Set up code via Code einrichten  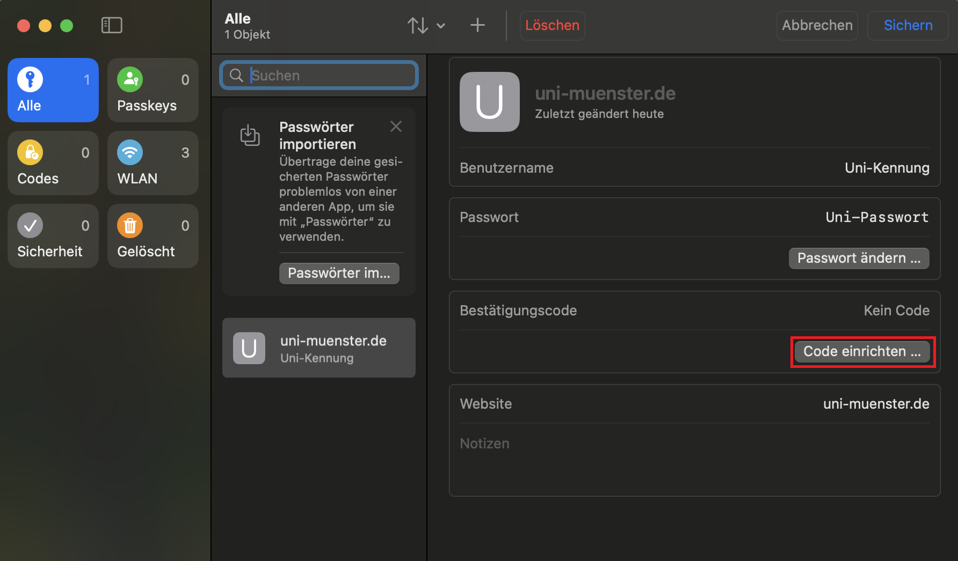pyautogui.click(x=862, y=351)
